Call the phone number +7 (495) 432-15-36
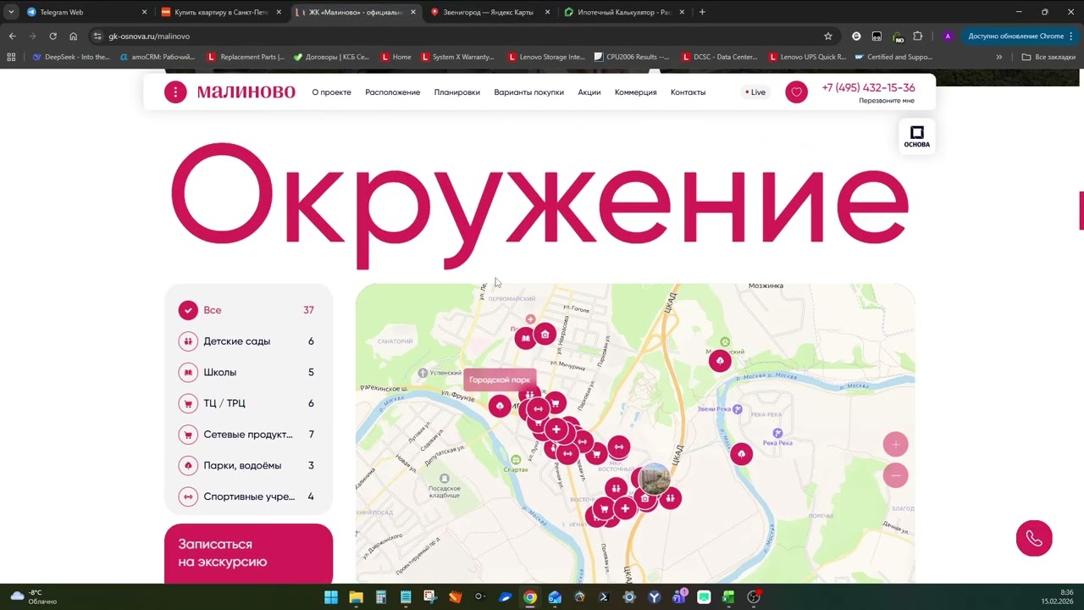The image size is (1084, 610). (x=868, y=88)
